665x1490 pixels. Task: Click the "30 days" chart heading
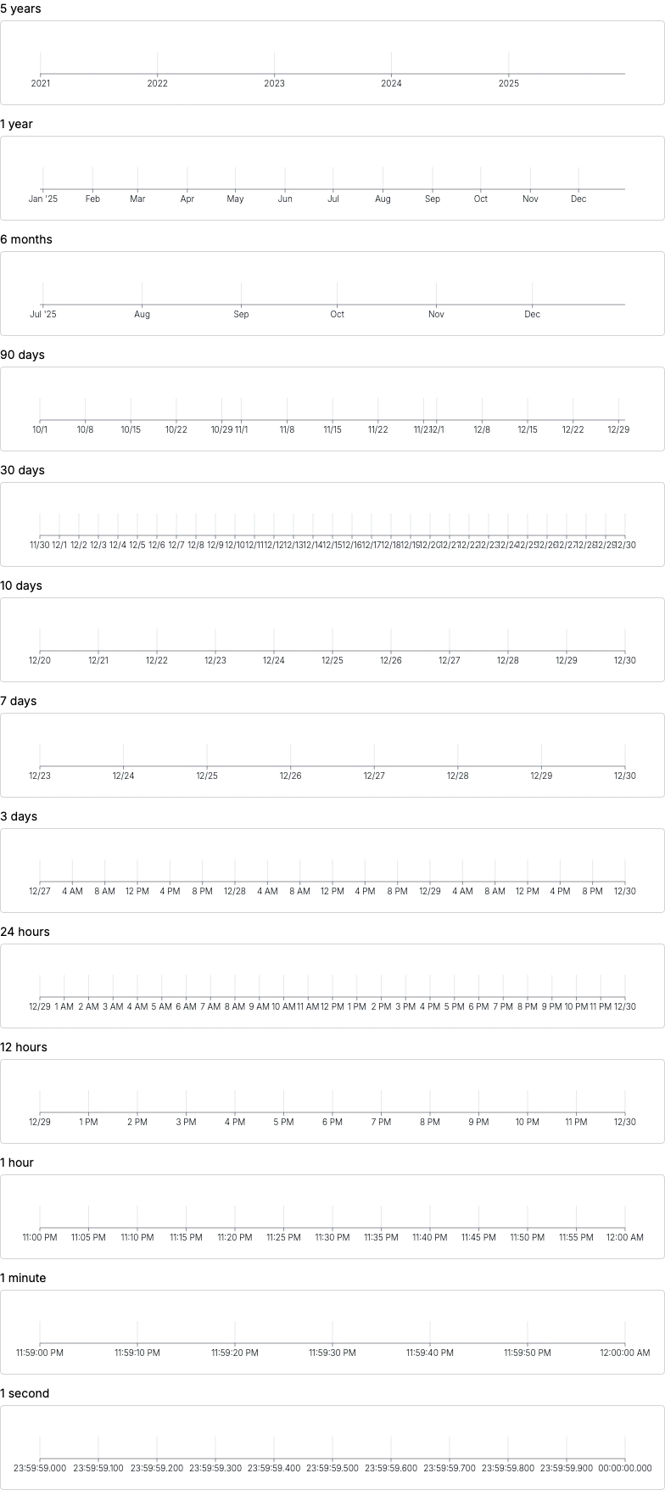point(22,470)
